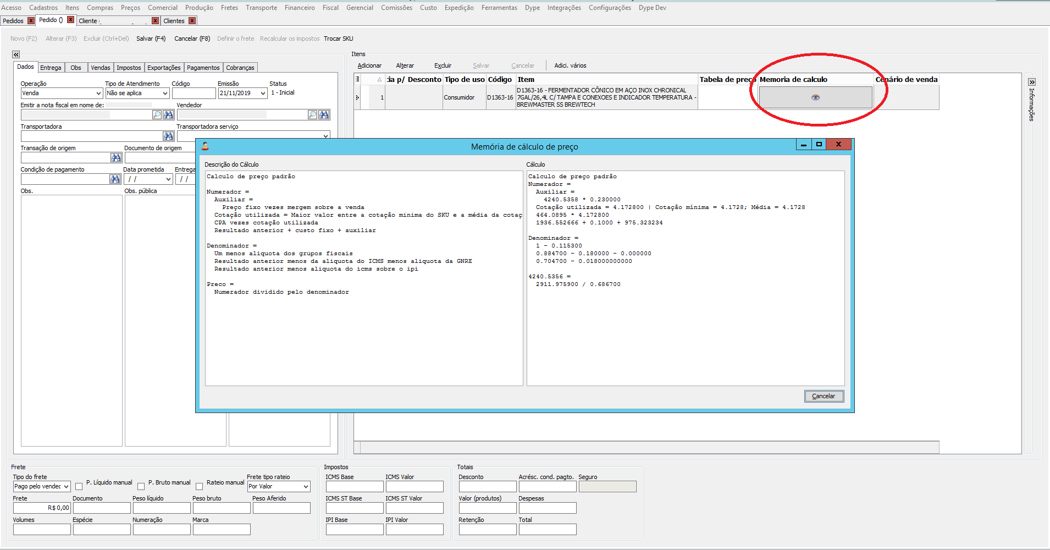Focus the Frete value field showing R$ 0,00
The image size is (1050, 550).
42,508
